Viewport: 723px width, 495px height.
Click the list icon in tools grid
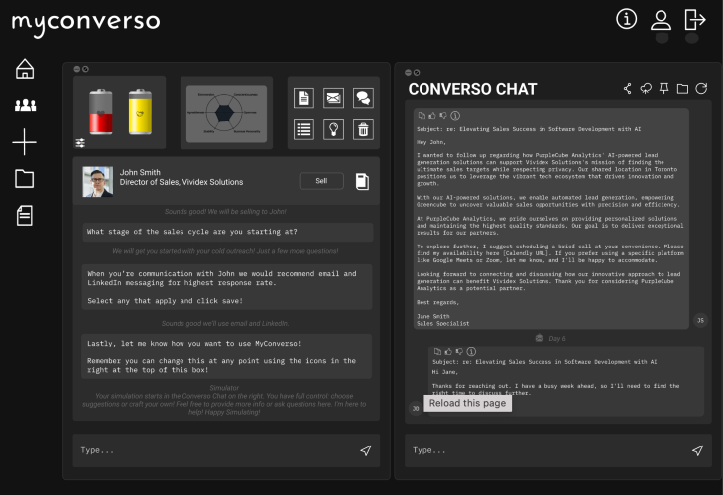304,128
